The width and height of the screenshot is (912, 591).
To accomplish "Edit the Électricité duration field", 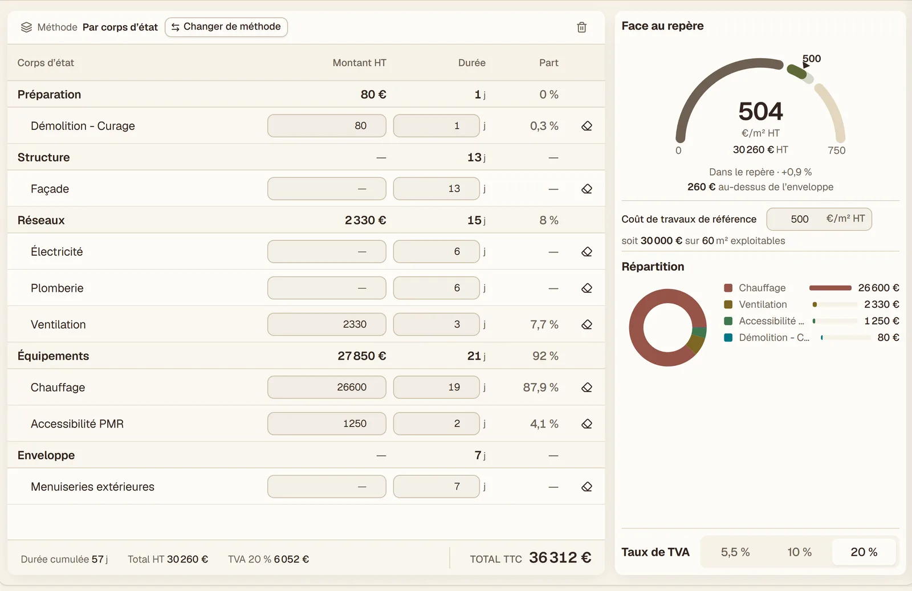I will click(437, 251).
